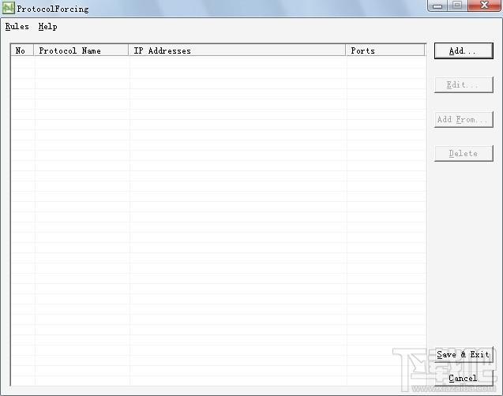Image resolution: width=503 pixels, height=396 pixels.
Task: Click the Add... button
Action: click(x=464, y=51)
